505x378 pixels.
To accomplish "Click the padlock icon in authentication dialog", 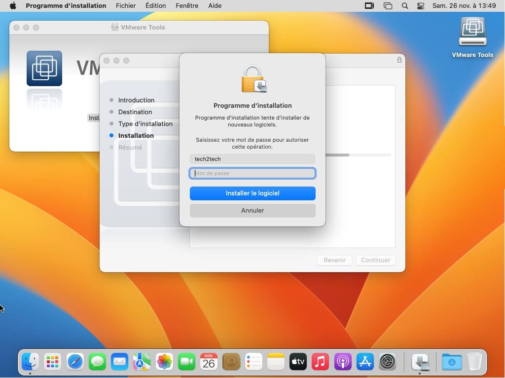I will [254, 79].
